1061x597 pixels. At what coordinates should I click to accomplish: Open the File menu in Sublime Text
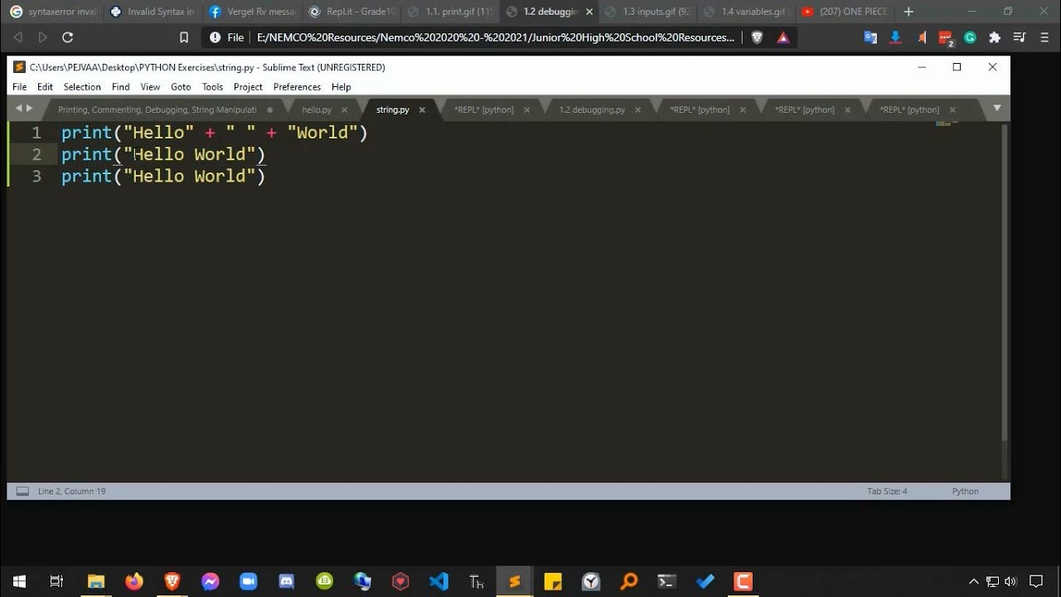19,86
